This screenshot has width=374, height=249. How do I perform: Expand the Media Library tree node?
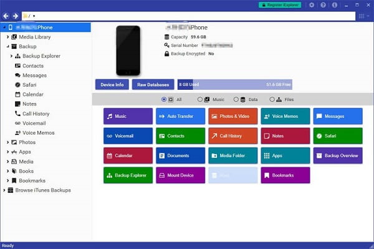coord(7,37)
